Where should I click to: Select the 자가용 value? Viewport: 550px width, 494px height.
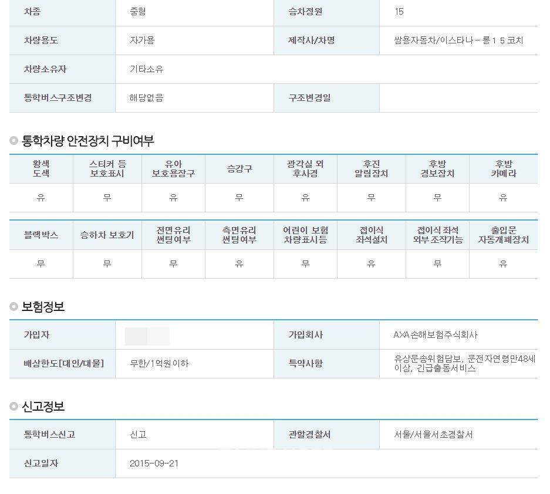click(142, 40)
